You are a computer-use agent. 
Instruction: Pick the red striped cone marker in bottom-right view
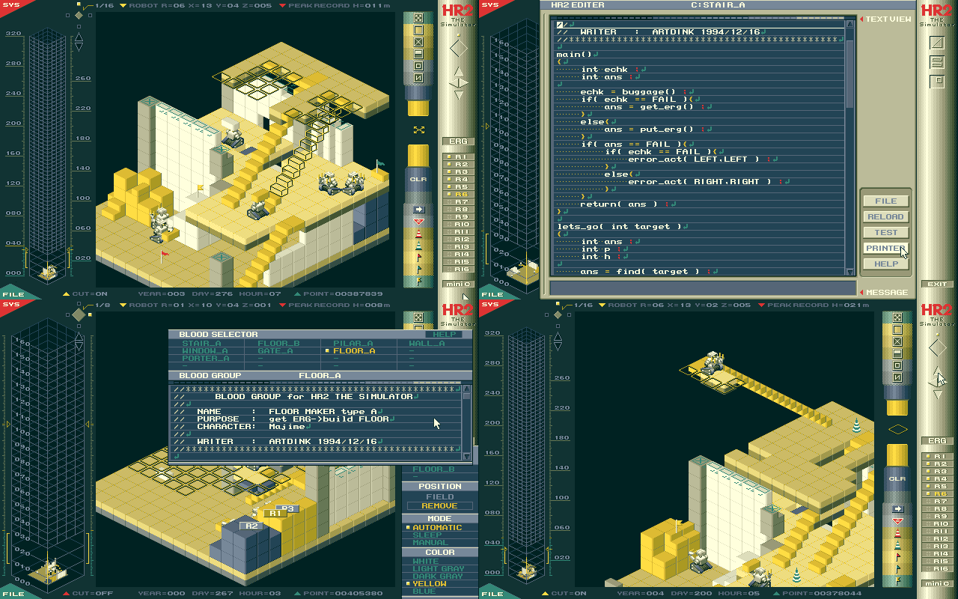897,533
